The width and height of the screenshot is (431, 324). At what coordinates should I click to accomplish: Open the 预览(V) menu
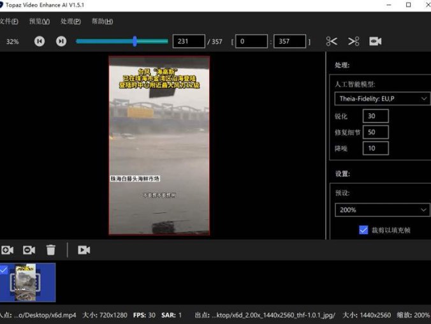click(40, 21)
